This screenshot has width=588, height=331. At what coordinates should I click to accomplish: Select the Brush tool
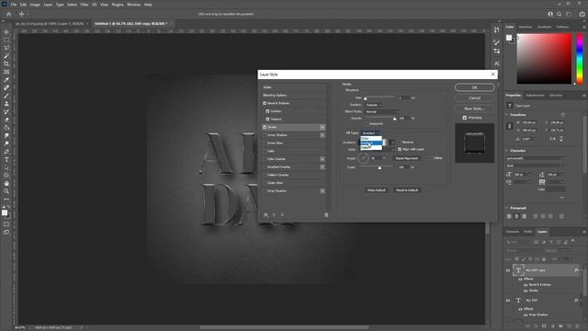[x=6, y=96]
